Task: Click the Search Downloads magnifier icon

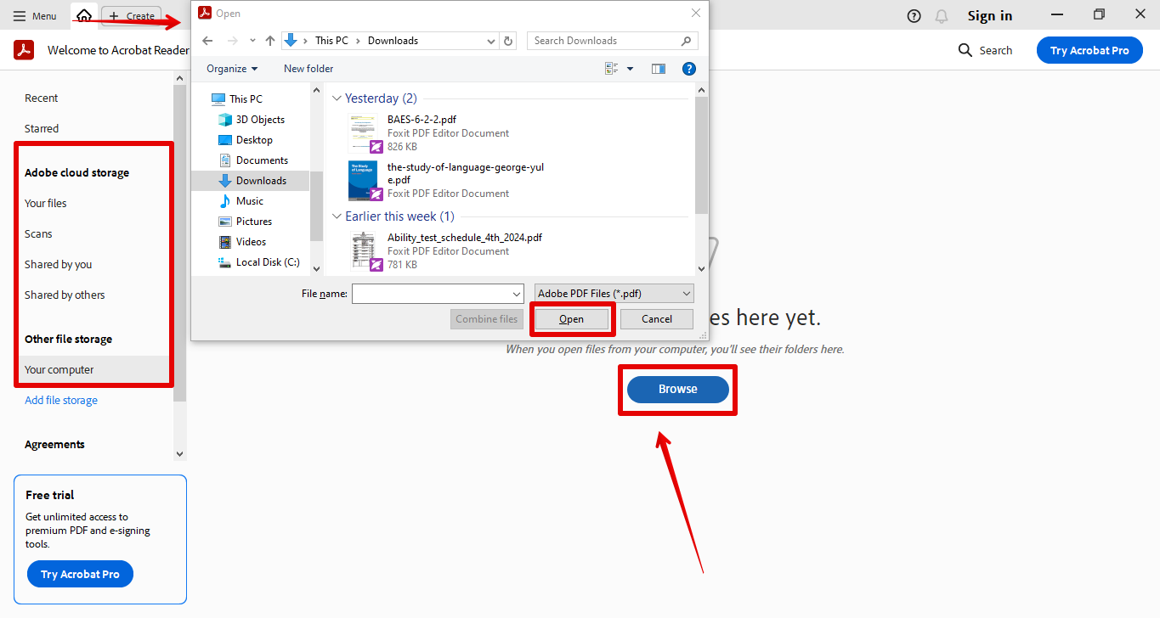Action: tap(686, 41)
